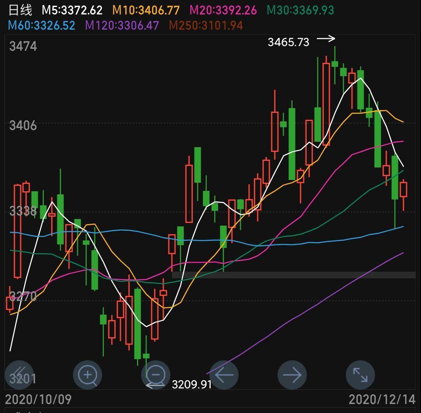Click the 3338 price axis label

[23, 211]
